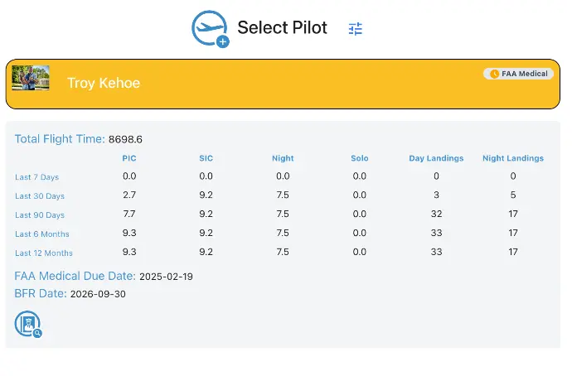The width and height of the screenshot is (572, 376).
Task: Select the Last 30 Days row label
Action: [40, 196]
